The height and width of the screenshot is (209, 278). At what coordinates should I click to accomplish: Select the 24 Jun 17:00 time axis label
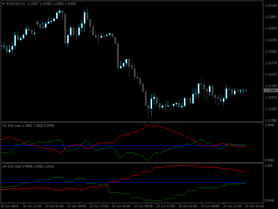[x=232, y=206]
